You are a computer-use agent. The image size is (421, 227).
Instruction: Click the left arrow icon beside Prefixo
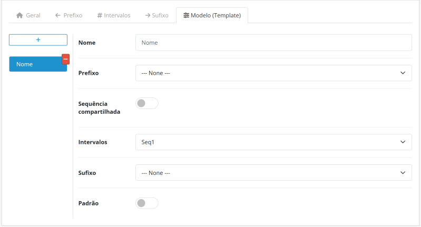[x=57, y=15]
